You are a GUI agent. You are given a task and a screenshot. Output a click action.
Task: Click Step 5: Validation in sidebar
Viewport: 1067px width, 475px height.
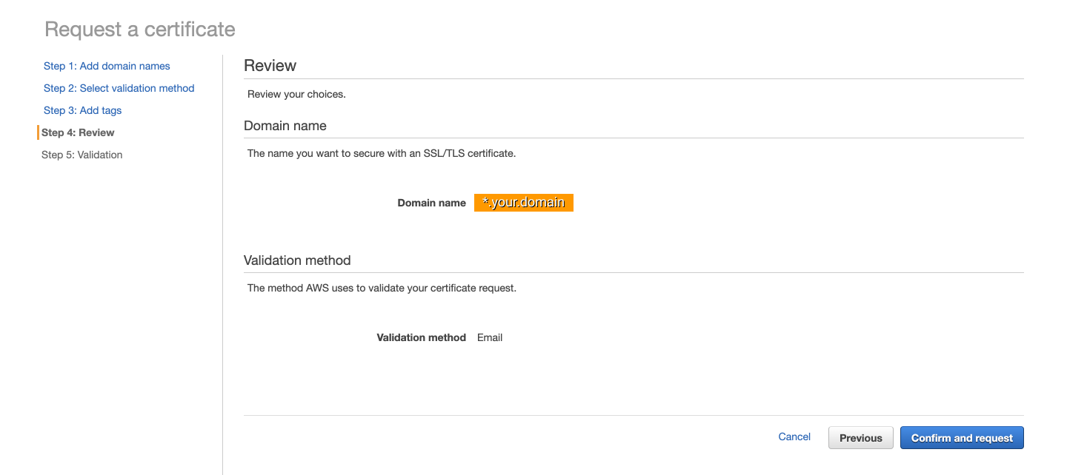point(82,155)
